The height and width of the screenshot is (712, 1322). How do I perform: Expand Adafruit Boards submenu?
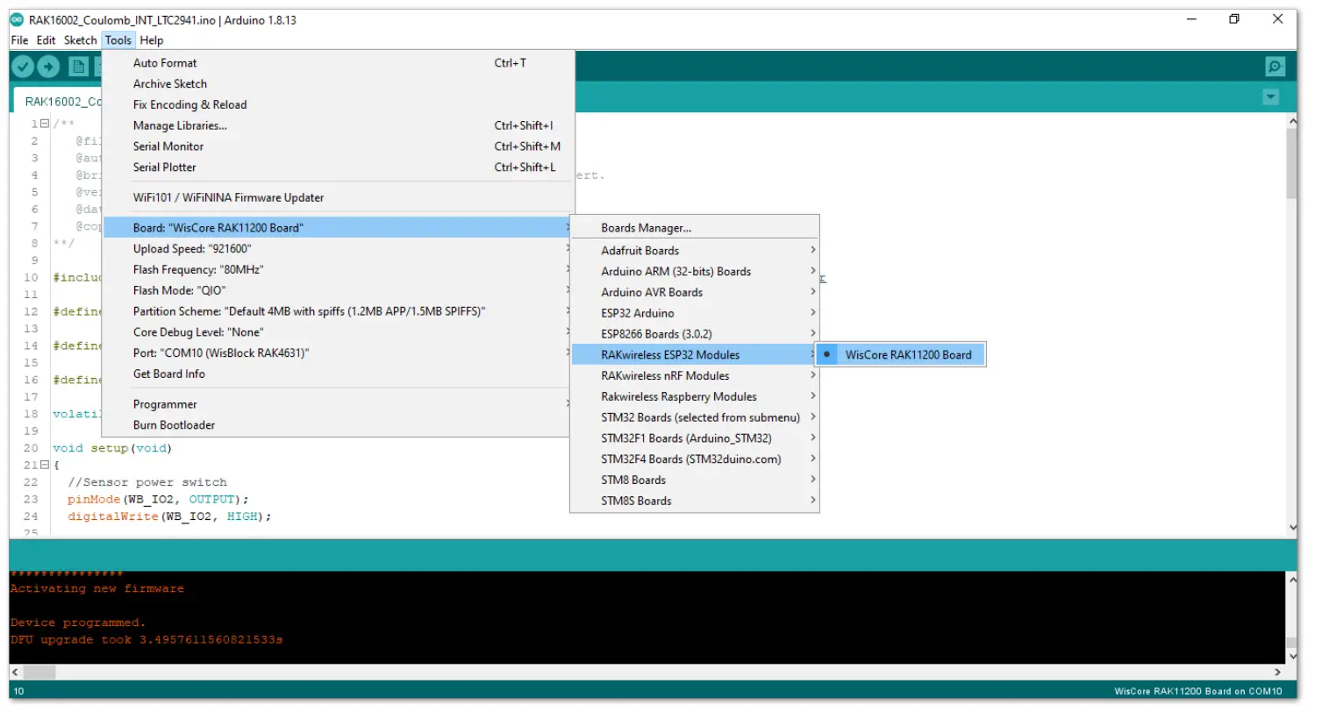(x=695, y=251)
